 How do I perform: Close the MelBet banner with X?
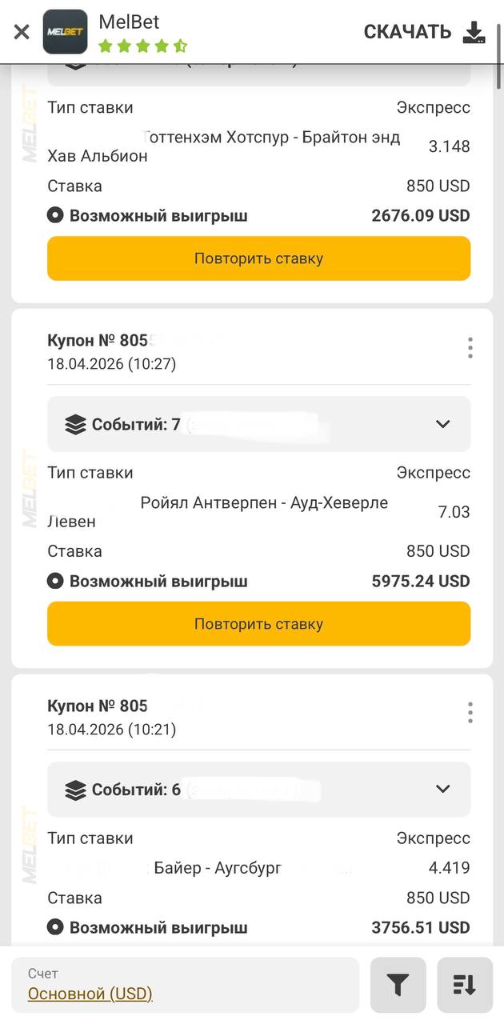click(22, 32)
